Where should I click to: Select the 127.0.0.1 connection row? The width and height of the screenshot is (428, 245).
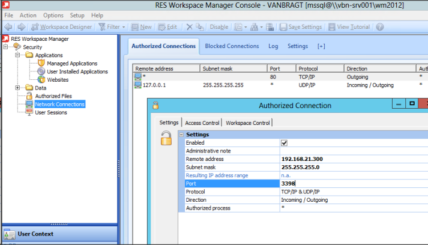tap(280, 85)
